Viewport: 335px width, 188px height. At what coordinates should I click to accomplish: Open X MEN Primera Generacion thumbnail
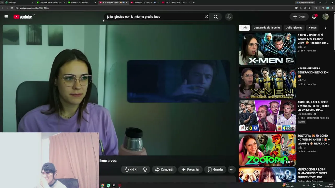[x=267, y=83]
